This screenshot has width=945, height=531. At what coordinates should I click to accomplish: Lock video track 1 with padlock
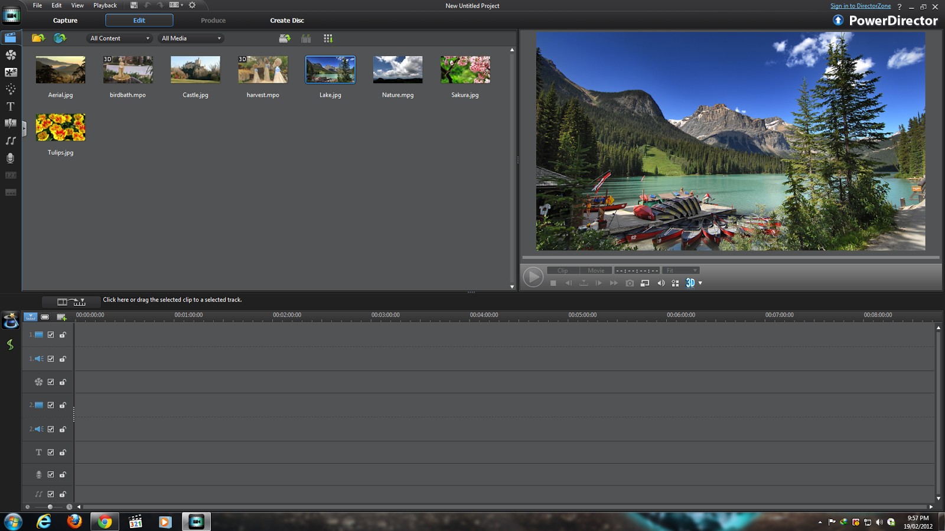[x=63, y=335]
